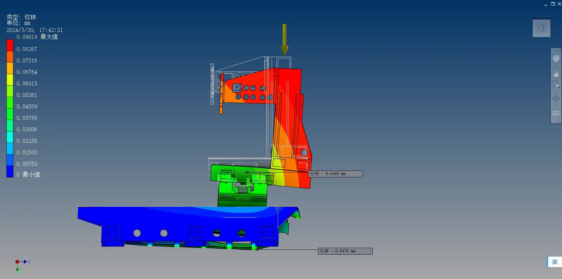Select the 0.0479 mm displacement probe label

345,251
